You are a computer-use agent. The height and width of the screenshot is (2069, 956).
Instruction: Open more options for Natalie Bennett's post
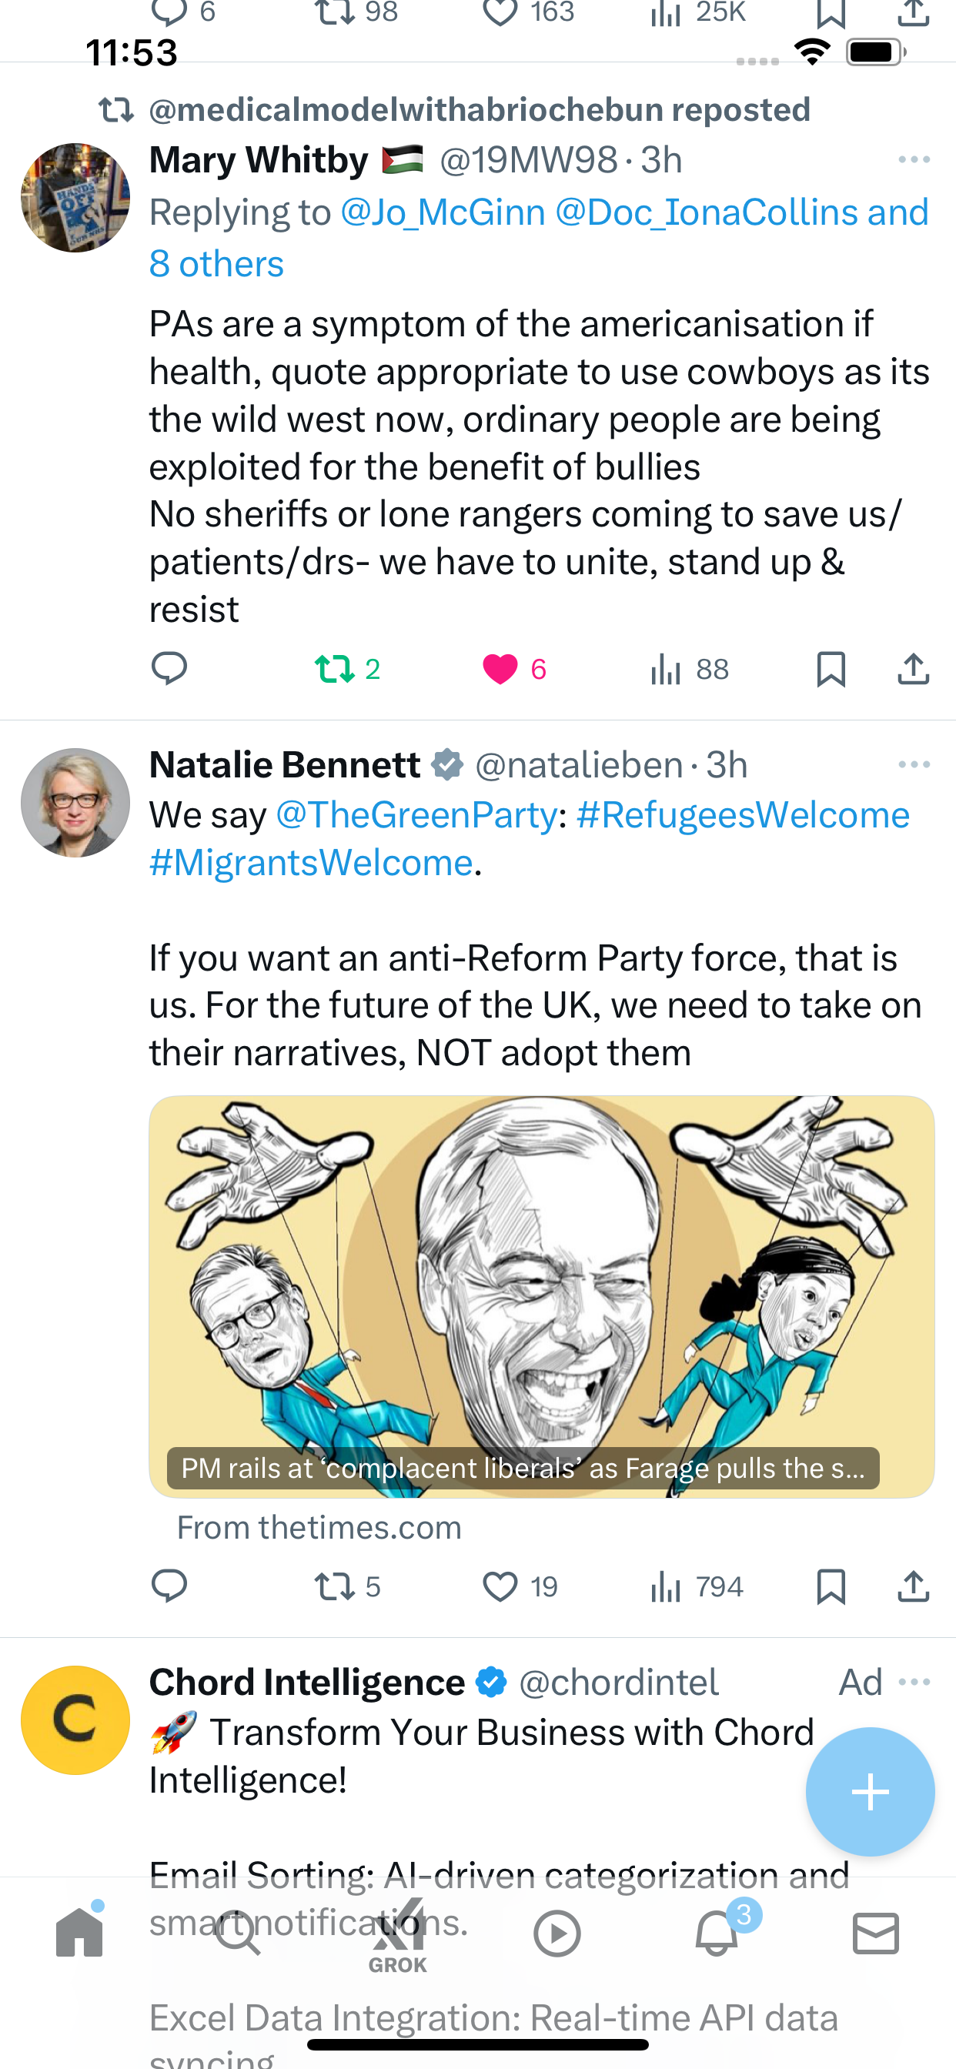tap(914, 764)
